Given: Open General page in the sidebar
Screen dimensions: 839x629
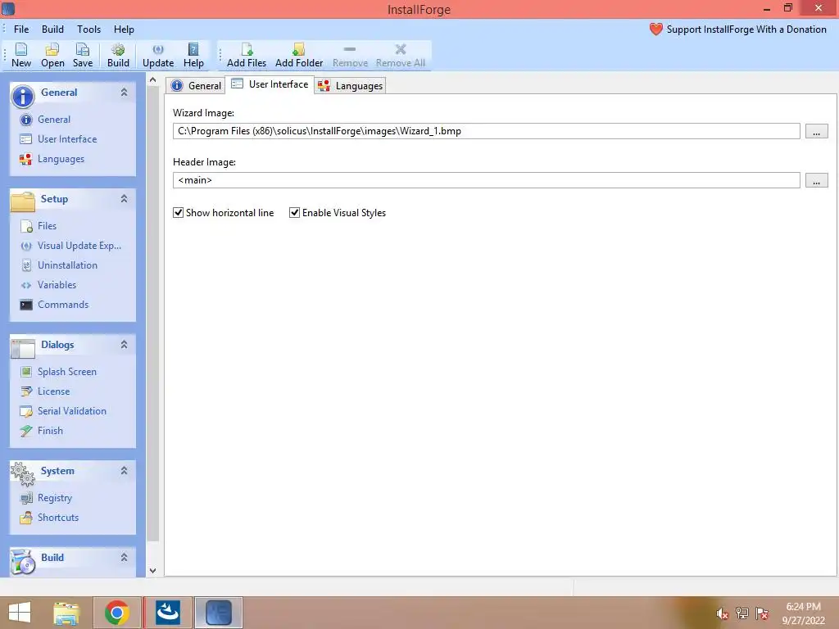Looking at the screenshot, I should pos(45,120).
